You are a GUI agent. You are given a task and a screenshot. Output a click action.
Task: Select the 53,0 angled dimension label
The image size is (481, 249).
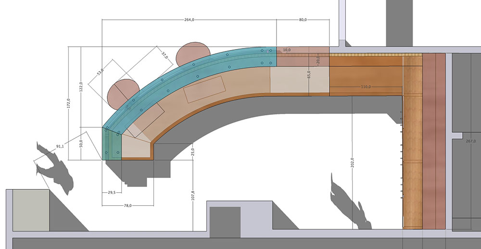point(101,73)
